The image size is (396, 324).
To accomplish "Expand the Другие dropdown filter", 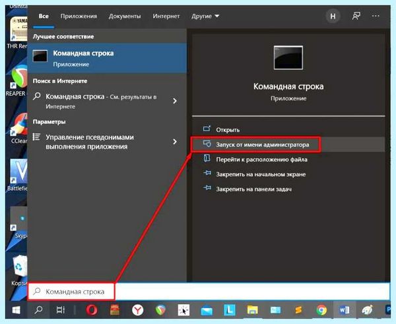I will pyautogui.click(x=205, y=16).
